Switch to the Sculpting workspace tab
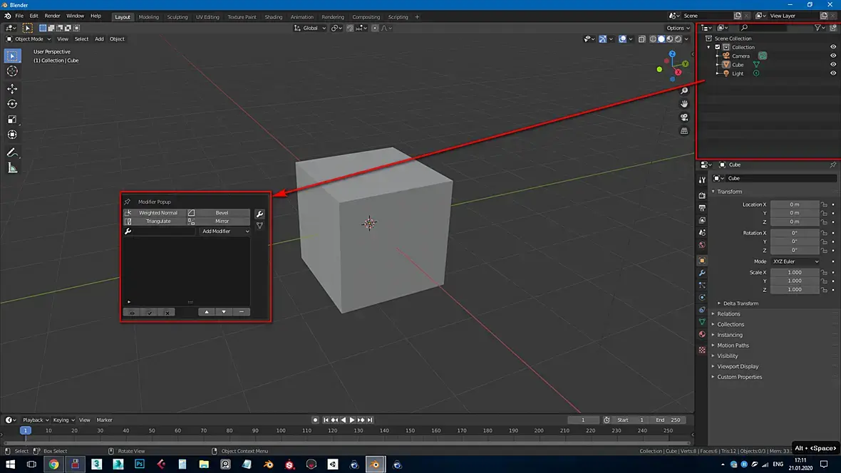Screen dimensions: 841x473 [x=177, y=17]
